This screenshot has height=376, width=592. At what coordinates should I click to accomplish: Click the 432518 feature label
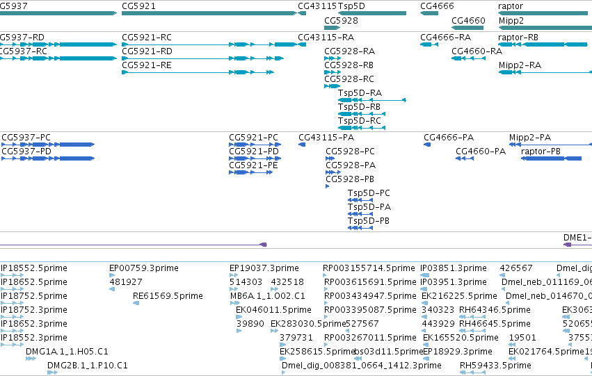pyautogui.click(x=287, y=282)
